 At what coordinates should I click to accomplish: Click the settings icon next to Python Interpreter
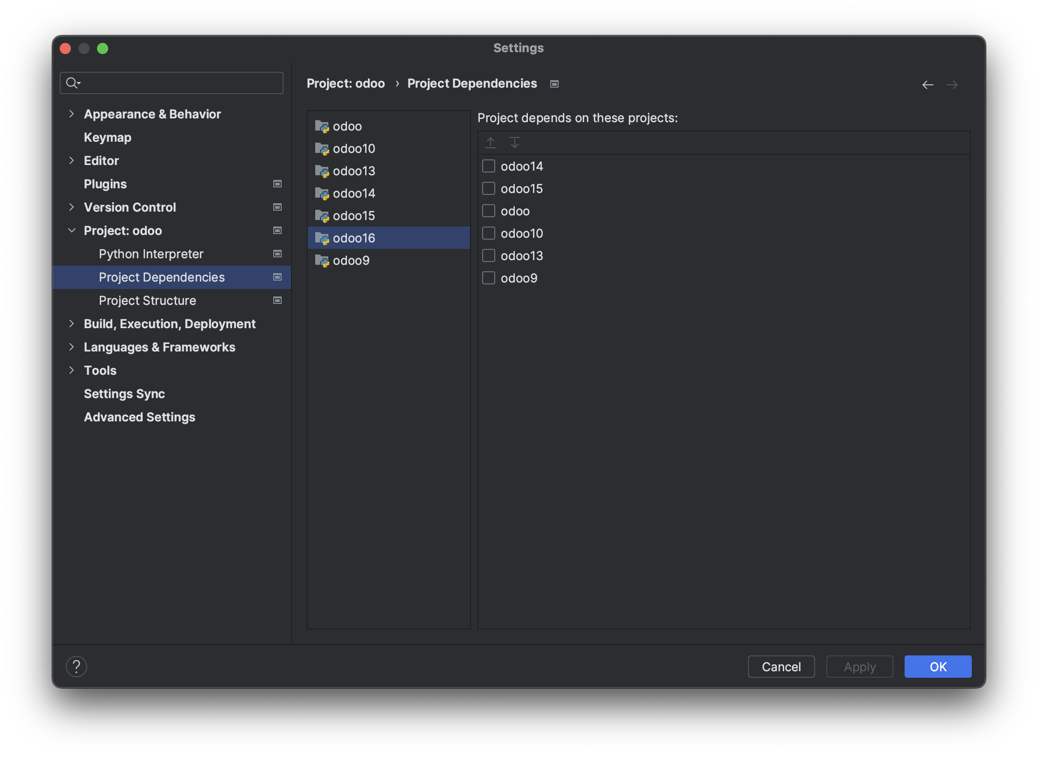(277, 254)
